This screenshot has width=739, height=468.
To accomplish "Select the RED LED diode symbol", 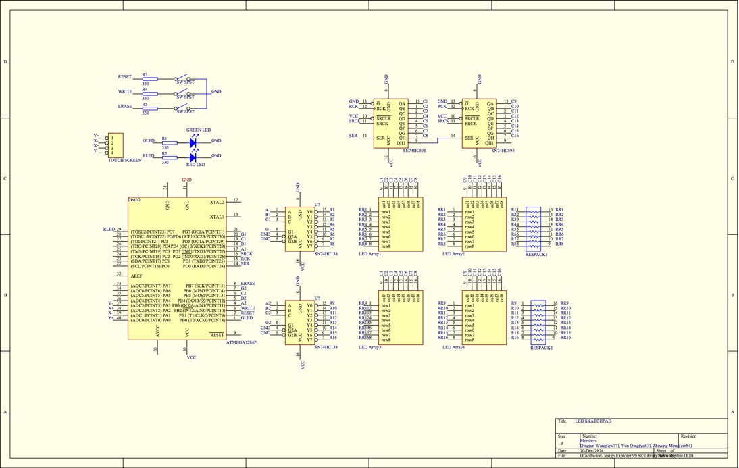I will pyautogui.click(x=193, y=157).
